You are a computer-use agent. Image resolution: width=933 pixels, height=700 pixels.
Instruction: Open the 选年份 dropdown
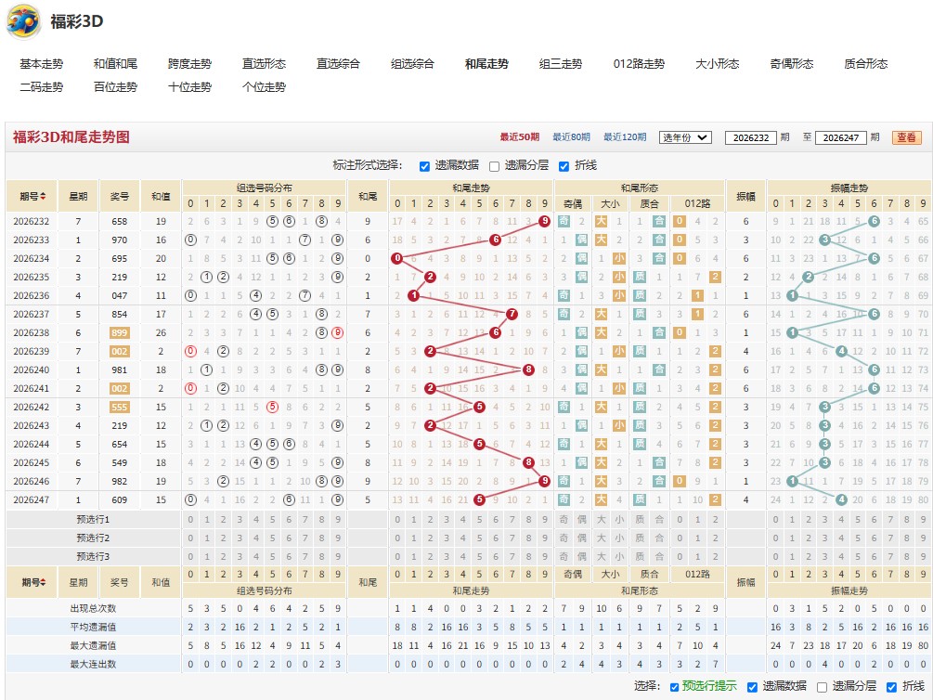click(685, 137)
